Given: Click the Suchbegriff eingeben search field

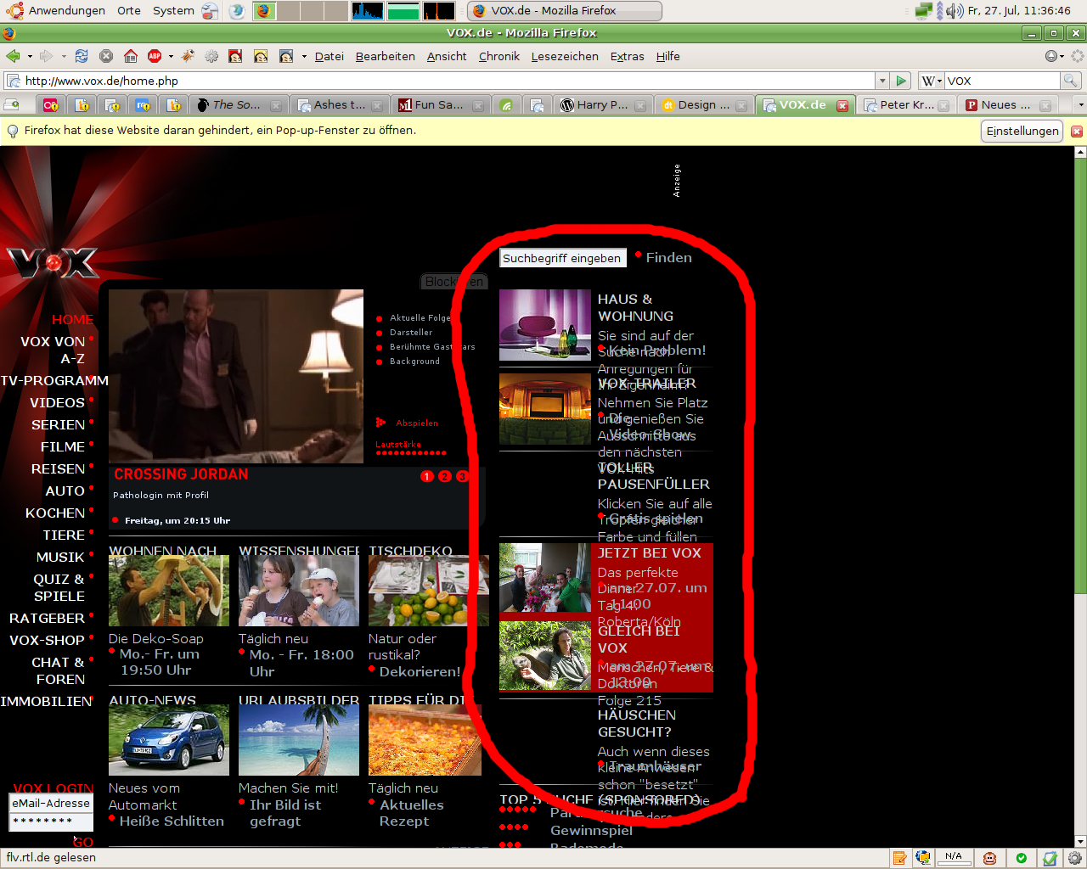Looking at the screenshot, I should 562,258.
